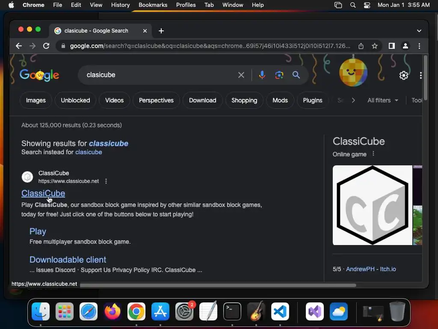Launch Safari from the dock
Image resolution: width=438 pixels, height=329 pixels.
tap(89, 311)
